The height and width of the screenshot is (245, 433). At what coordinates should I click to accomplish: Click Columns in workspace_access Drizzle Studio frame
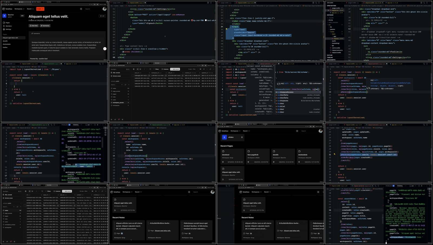coord(165,69)
